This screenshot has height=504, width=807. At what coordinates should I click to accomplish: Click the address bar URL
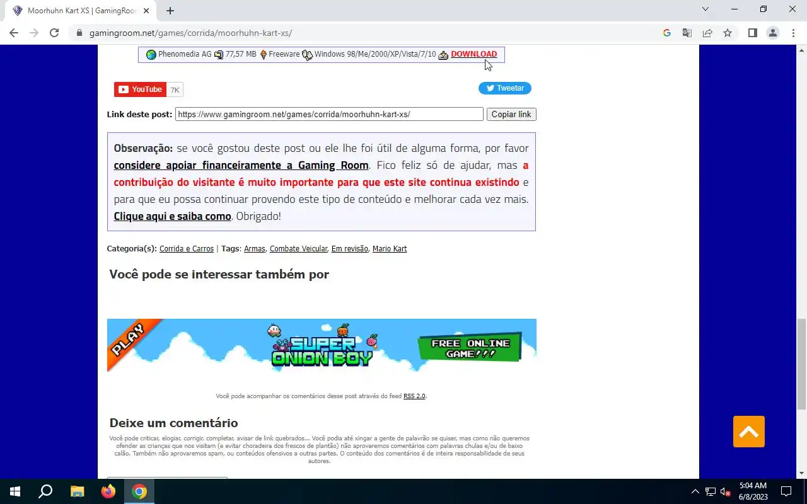pyautogui.click(x=190, y=33)
